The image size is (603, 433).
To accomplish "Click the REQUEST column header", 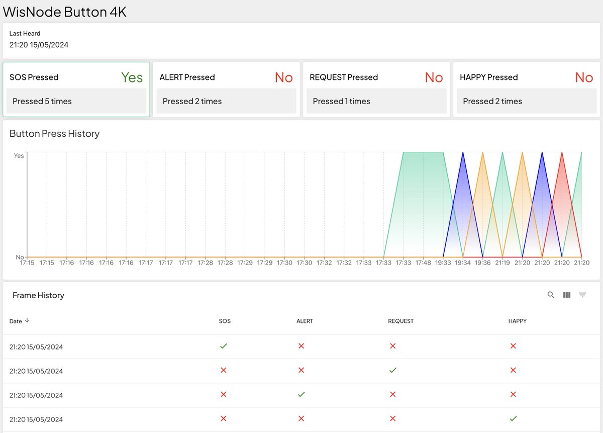I will tap(401, 321).
